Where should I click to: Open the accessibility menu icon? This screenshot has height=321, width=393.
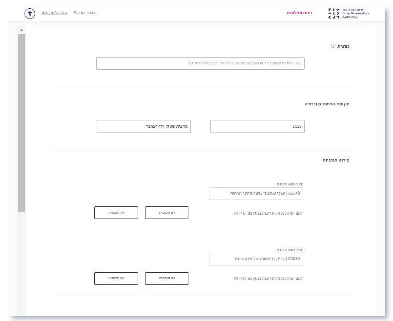30,13
